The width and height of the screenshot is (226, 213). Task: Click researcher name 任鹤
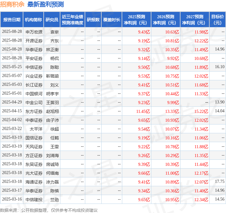point(55,138)
